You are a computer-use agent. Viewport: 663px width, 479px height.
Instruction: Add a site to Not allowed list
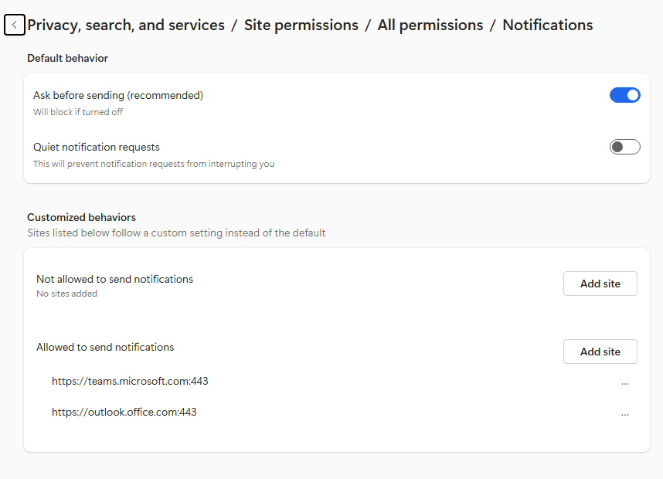click(600, 283)
